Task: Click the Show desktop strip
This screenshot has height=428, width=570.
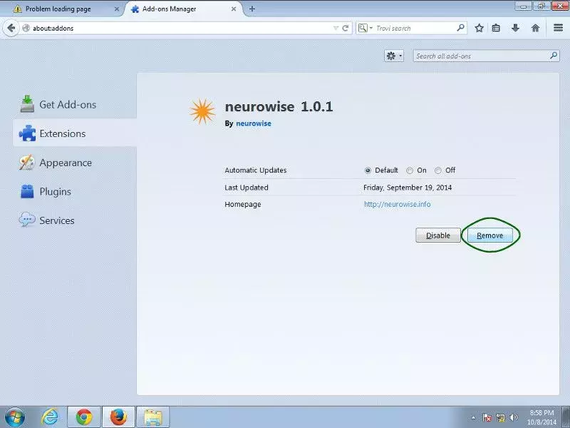Action: [566, 417]
